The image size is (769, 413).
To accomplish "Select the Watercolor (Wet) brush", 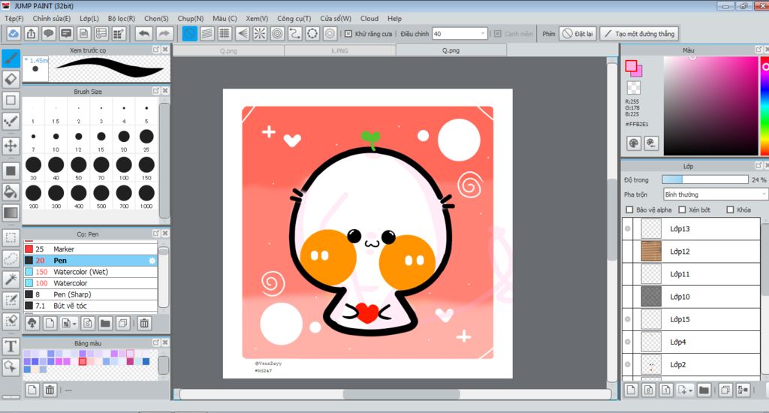I will [x=90, y=272].
